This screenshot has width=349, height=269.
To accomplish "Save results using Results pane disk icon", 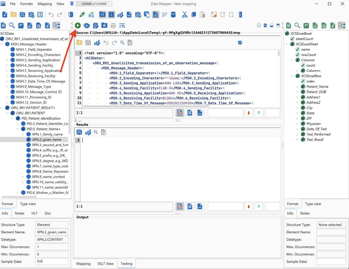I will pos(79,132).
